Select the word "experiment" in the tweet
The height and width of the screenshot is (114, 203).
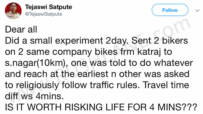79,41
